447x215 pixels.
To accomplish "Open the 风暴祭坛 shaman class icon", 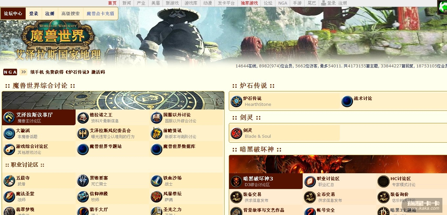I will [156, 197].
